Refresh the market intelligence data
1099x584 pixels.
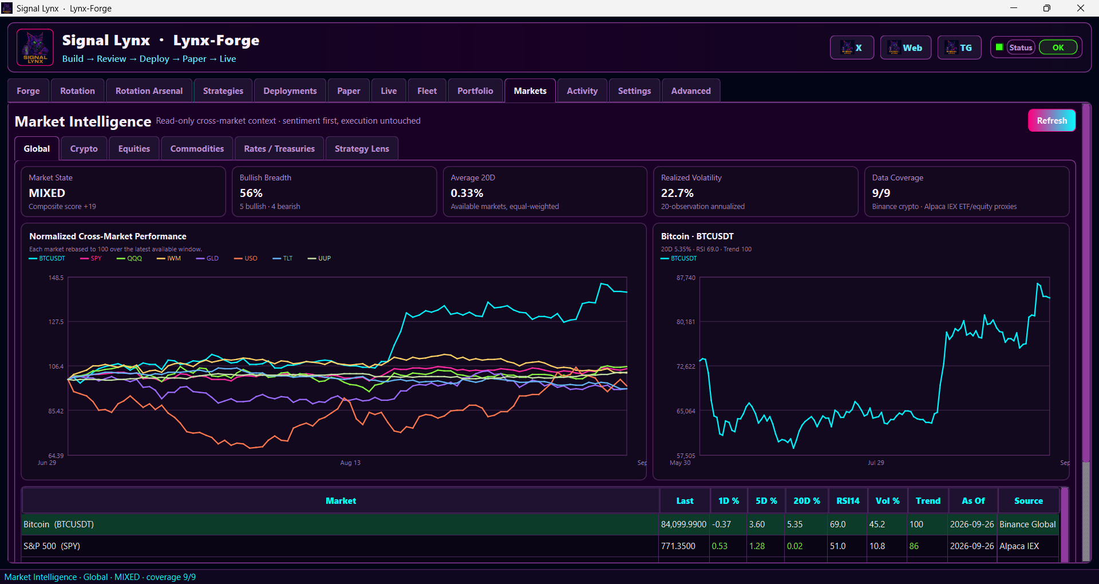pos(1051,120)
